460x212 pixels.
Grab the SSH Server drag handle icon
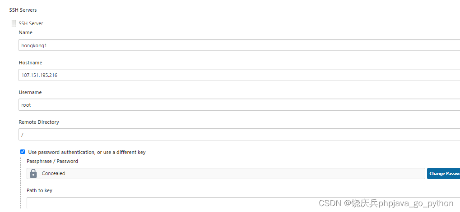(14, 23)
